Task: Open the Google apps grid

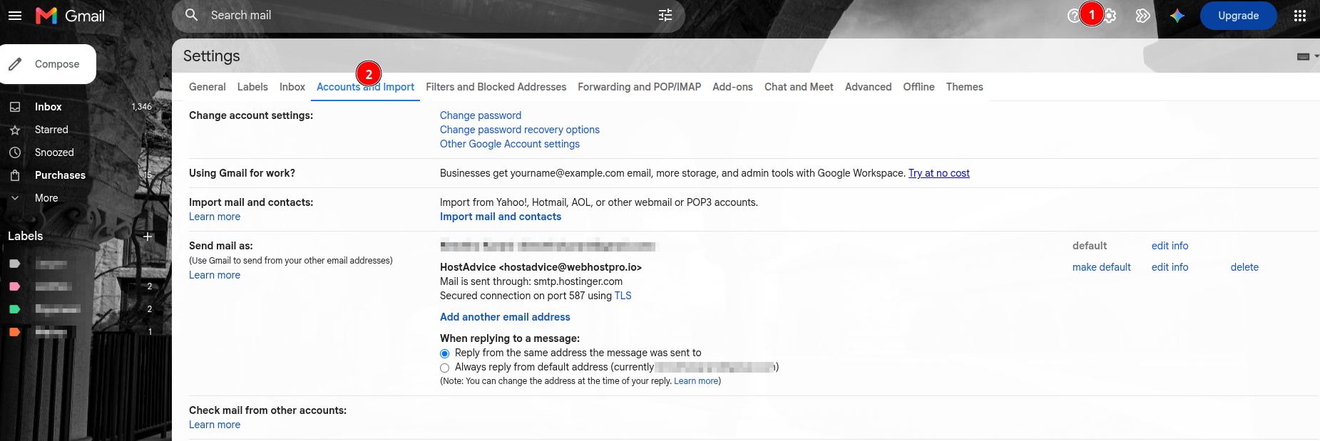Action: pyautogui.click(x=1300, y=16)
